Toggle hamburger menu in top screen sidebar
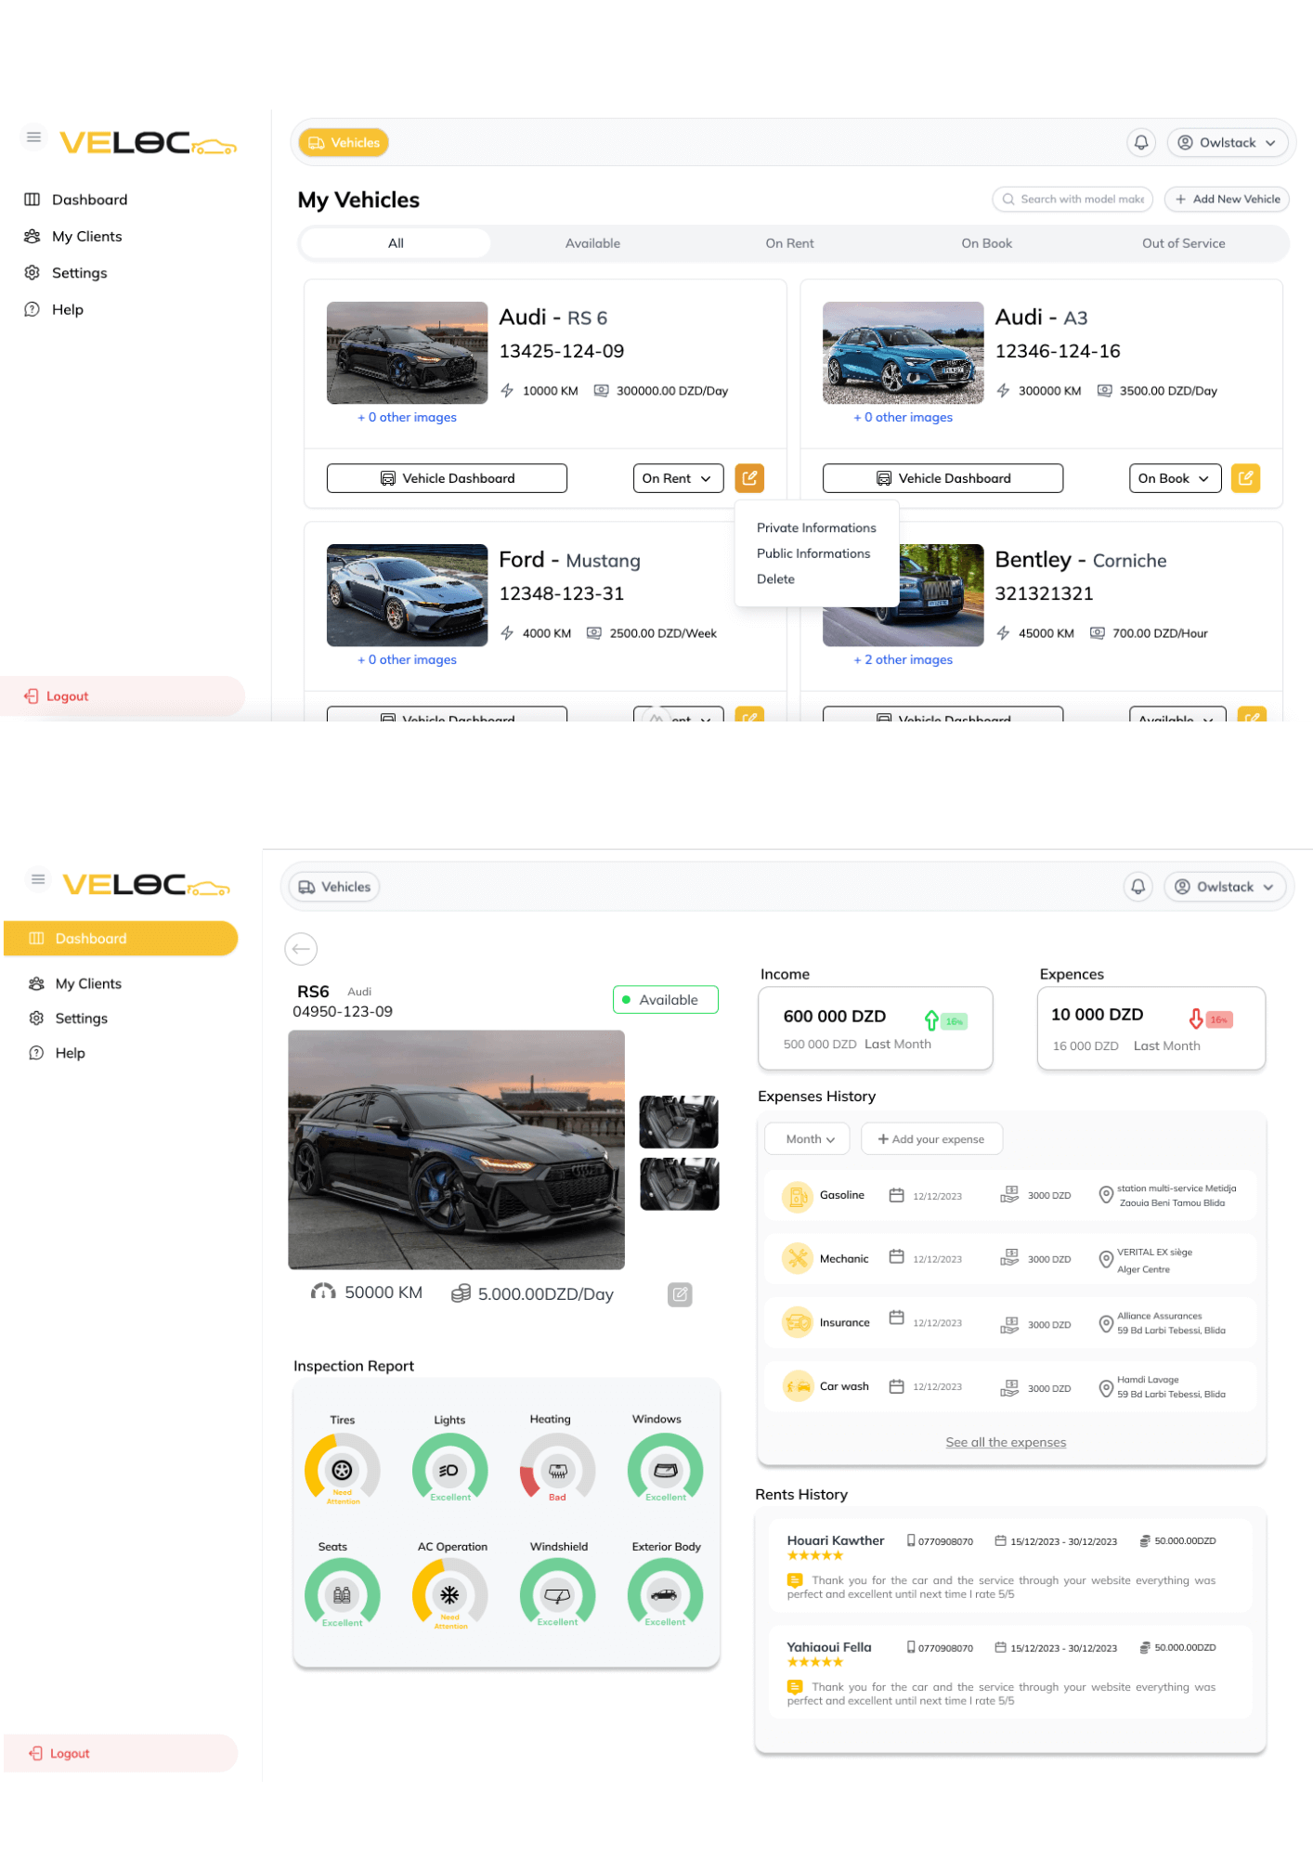The width and height of the screenshot is (1313, 1857). tap(33, 137)
